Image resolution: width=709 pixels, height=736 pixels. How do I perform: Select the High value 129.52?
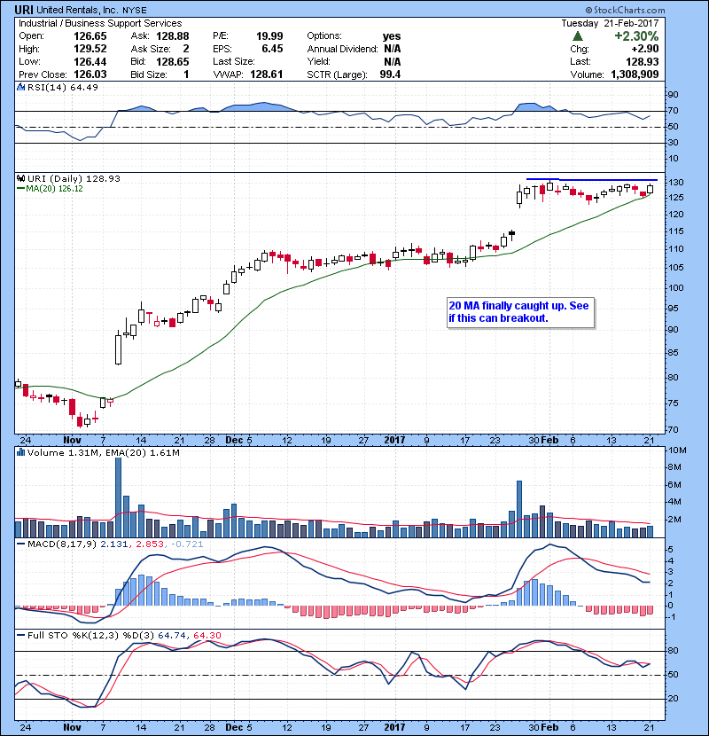pos(90,49)
